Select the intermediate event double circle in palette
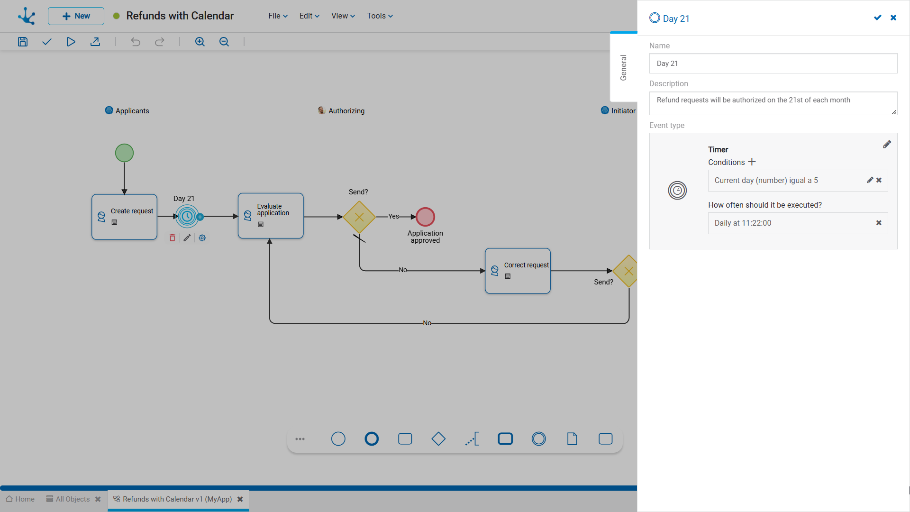 click(x=539, y=439)
